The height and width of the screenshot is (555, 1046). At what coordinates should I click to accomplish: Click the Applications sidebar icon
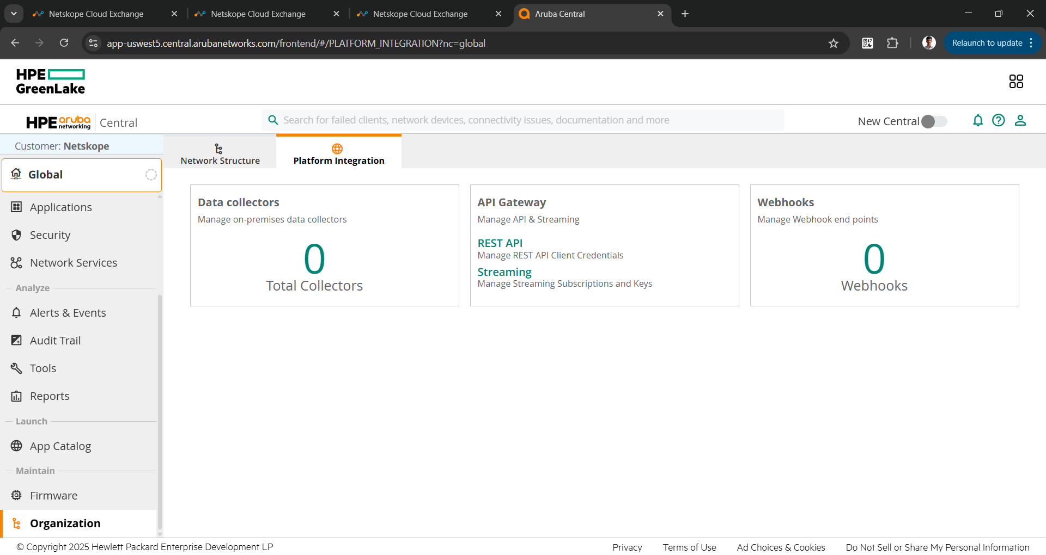(16, 207)
